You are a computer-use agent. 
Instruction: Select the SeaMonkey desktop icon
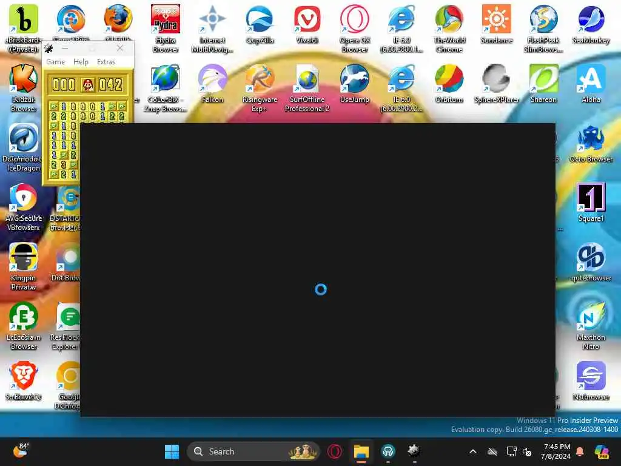(591, 24)
